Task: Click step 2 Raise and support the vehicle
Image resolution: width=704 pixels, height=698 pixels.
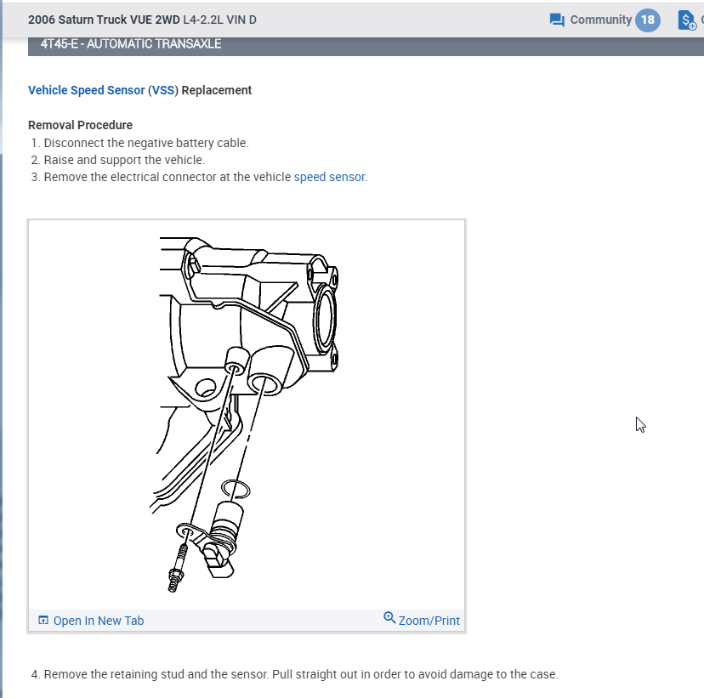Action: [x=124, y=160]
